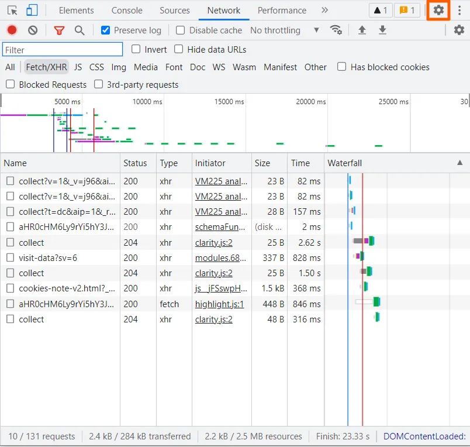Open network search magnifier
Screen dimensions: 470x447
[80, 30]
